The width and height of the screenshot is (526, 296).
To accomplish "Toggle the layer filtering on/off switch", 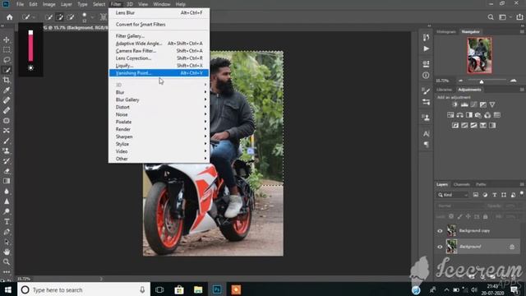I will (x=522, y=194).
